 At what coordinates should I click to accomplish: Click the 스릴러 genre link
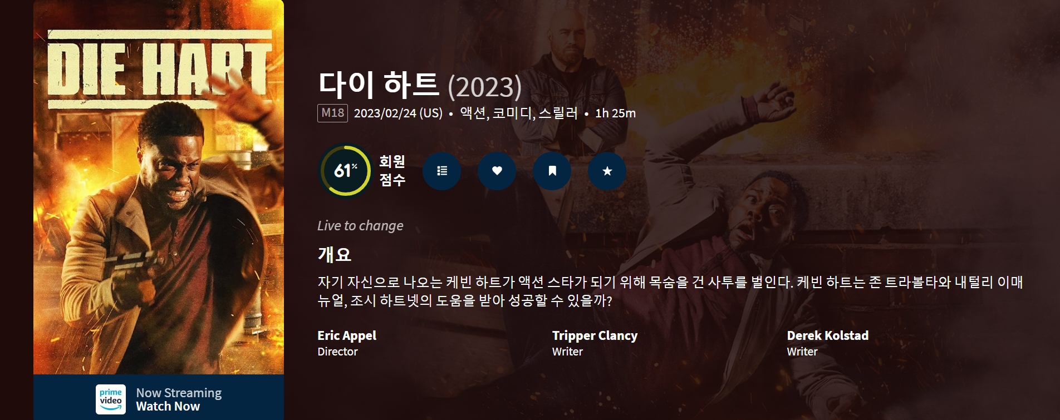pyautogui.click(x=558, y=113)
